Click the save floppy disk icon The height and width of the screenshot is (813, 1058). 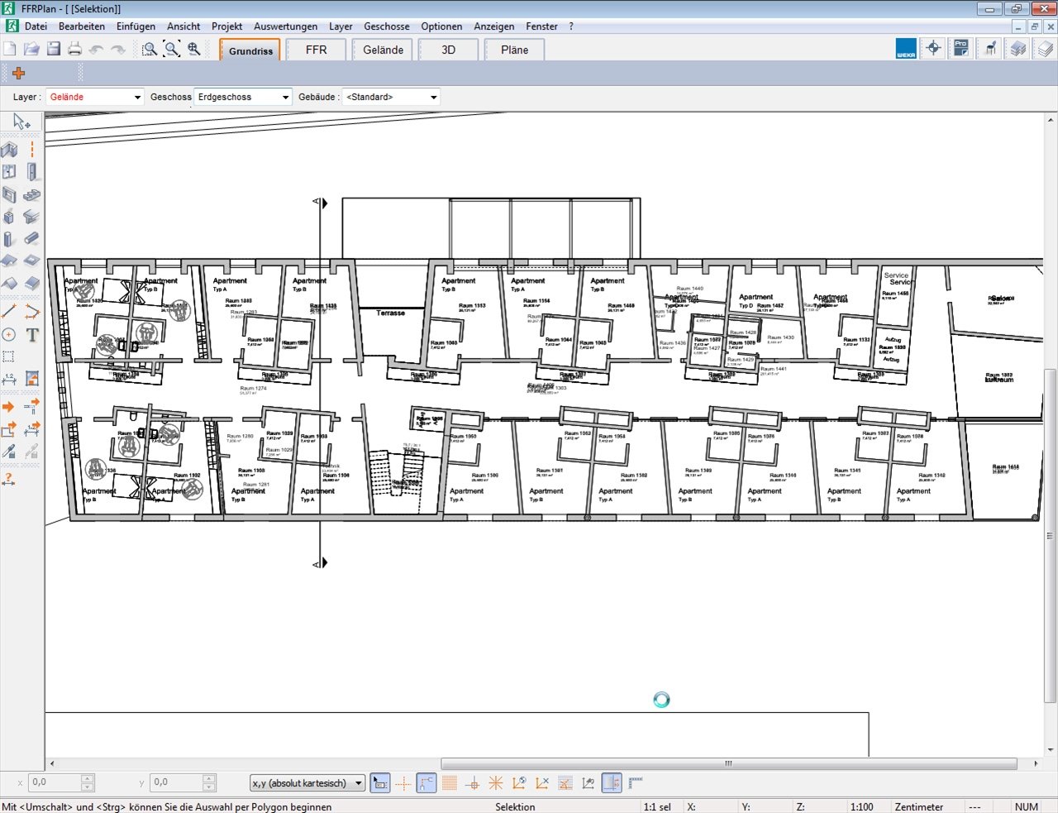coord(54,50)
